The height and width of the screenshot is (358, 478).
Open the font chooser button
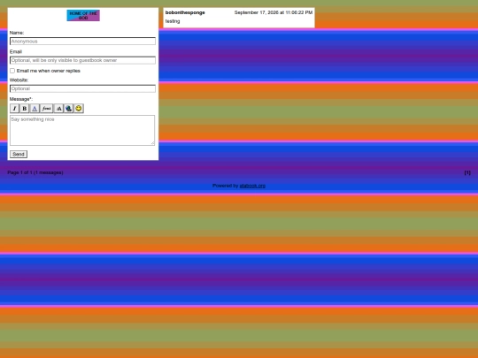point(46,109)
